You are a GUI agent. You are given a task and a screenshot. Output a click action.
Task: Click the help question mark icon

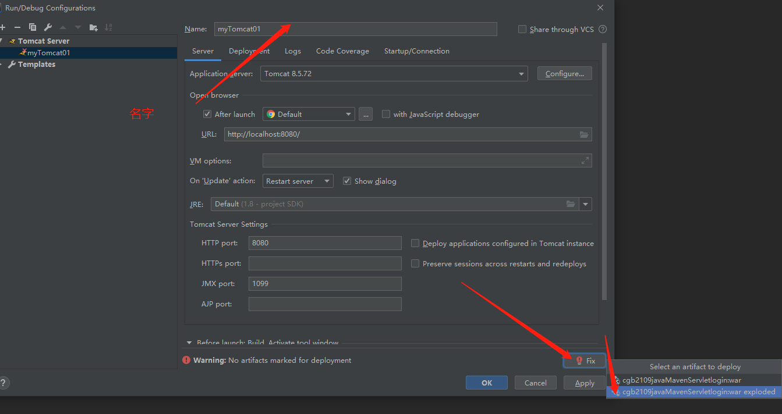click(x=5, y=383)
